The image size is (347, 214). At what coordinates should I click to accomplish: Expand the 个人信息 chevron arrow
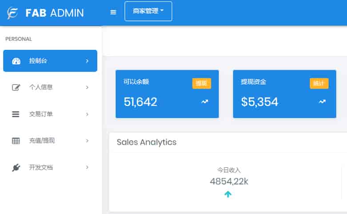coord(87,88)
